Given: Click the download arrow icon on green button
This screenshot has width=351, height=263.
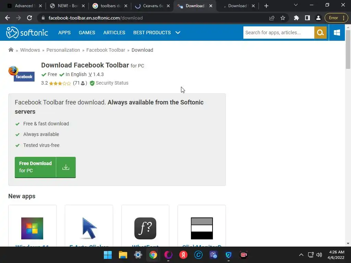Looking at the screenshot, I should pos(66,167).
